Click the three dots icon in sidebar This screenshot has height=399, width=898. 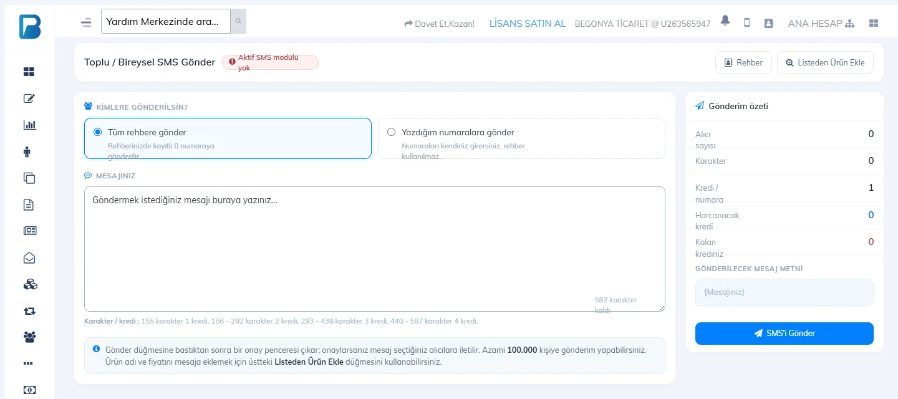click(29, 363)
